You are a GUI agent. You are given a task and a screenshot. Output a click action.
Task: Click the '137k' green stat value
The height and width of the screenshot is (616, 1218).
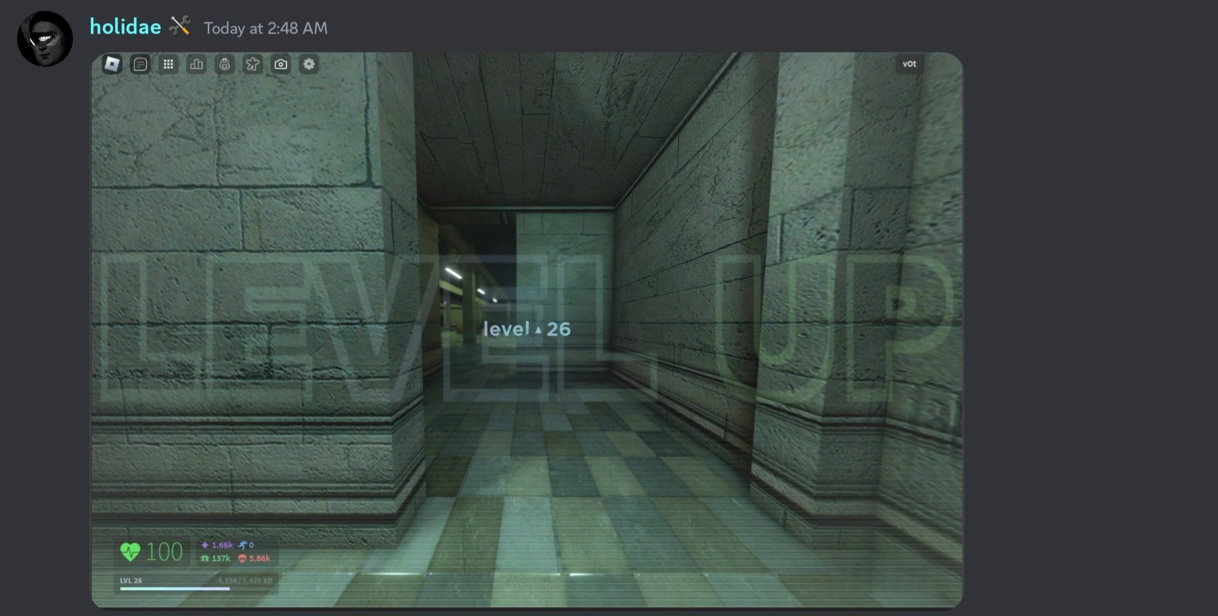pyautogui.click(x=221, y=558)
